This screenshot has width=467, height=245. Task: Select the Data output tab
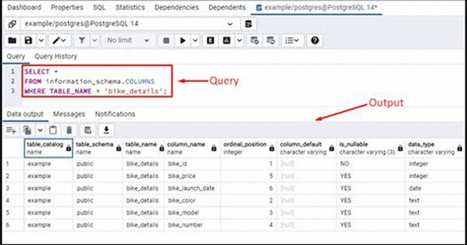pyautogui.click(x=25, y=114)
